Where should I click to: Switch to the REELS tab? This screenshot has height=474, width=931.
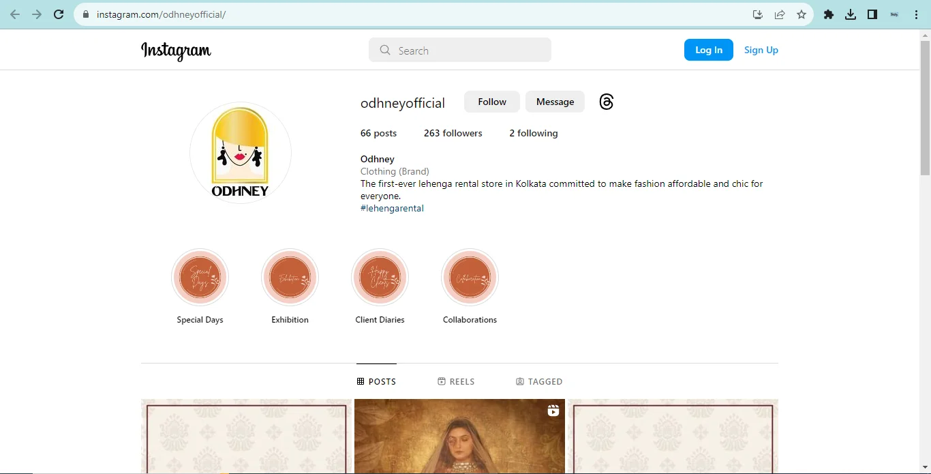click(x=456, y=381)
